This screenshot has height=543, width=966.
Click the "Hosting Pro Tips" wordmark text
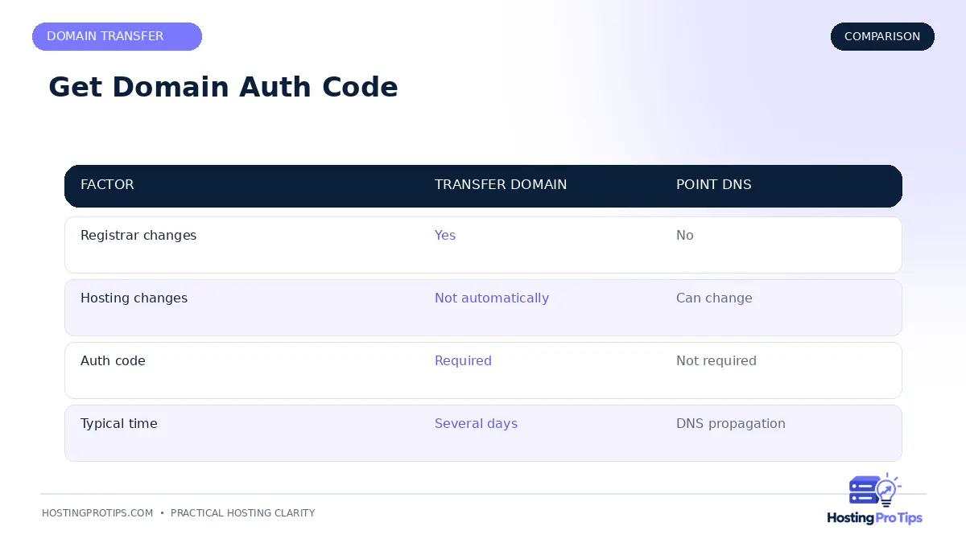tap(875, 518)
